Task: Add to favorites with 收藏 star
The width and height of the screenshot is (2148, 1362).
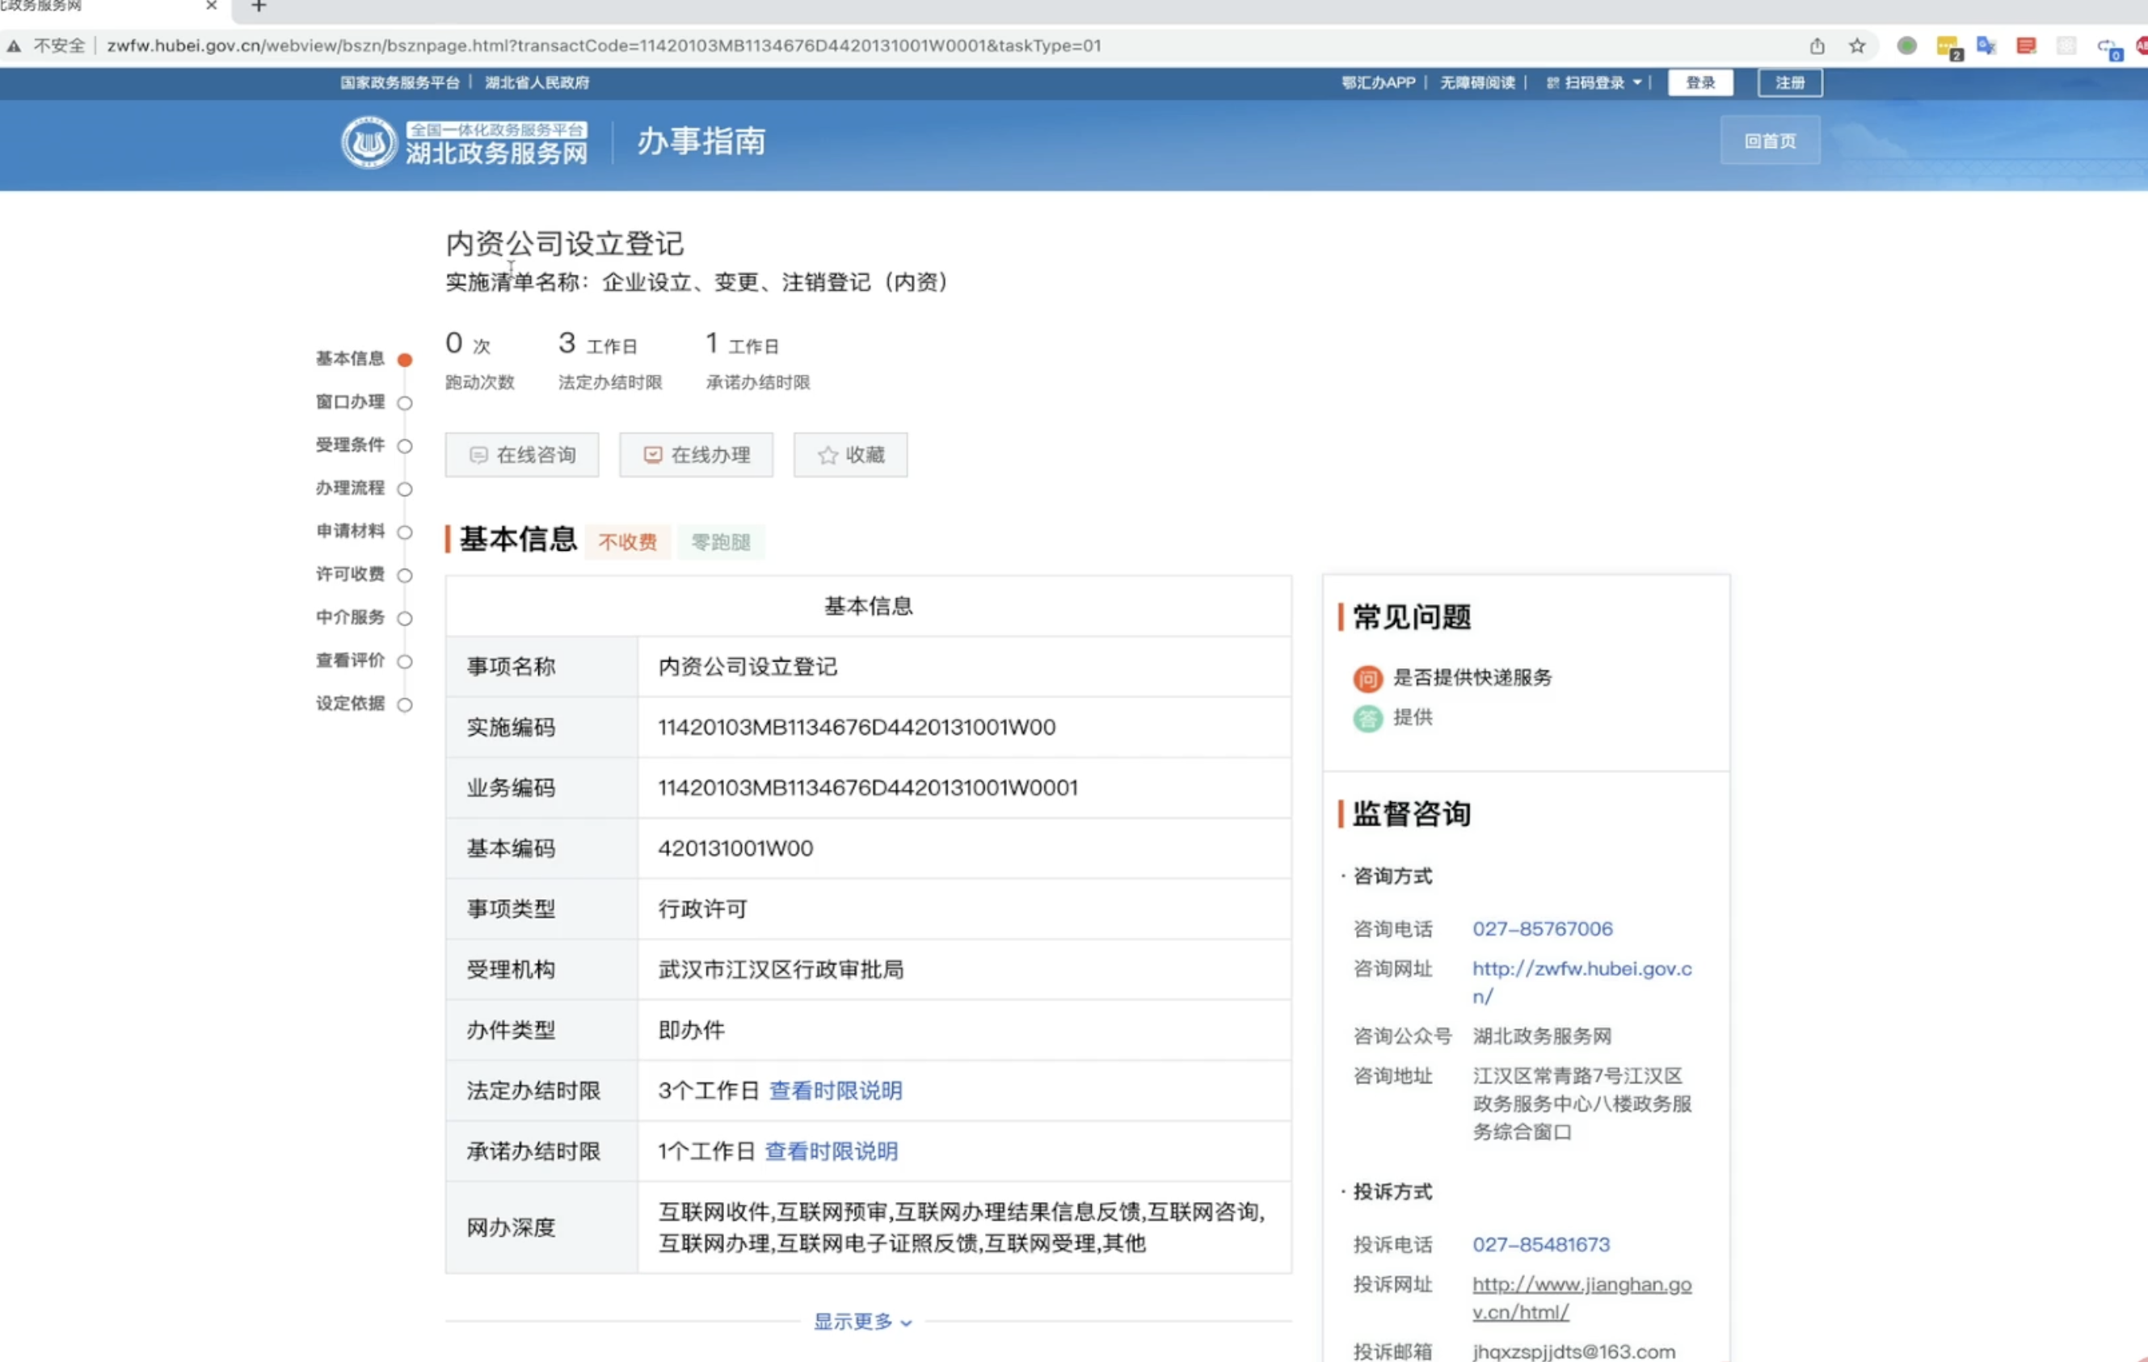Action: tap(850, 455)
